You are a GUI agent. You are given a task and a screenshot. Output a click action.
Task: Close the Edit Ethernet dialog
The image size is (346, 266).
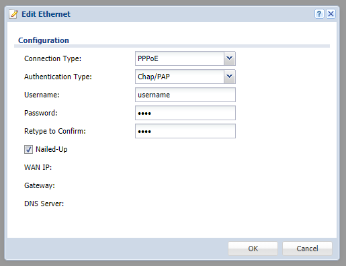331,14
